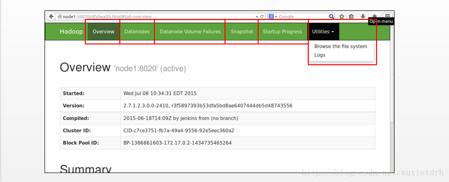Click the 'Started:' label cell
Screen dimensions: 449x182
tap(90, 94)
